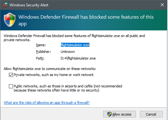Uncheck the Private networks checkbox
Screen dimensions: 168x120
11,75
